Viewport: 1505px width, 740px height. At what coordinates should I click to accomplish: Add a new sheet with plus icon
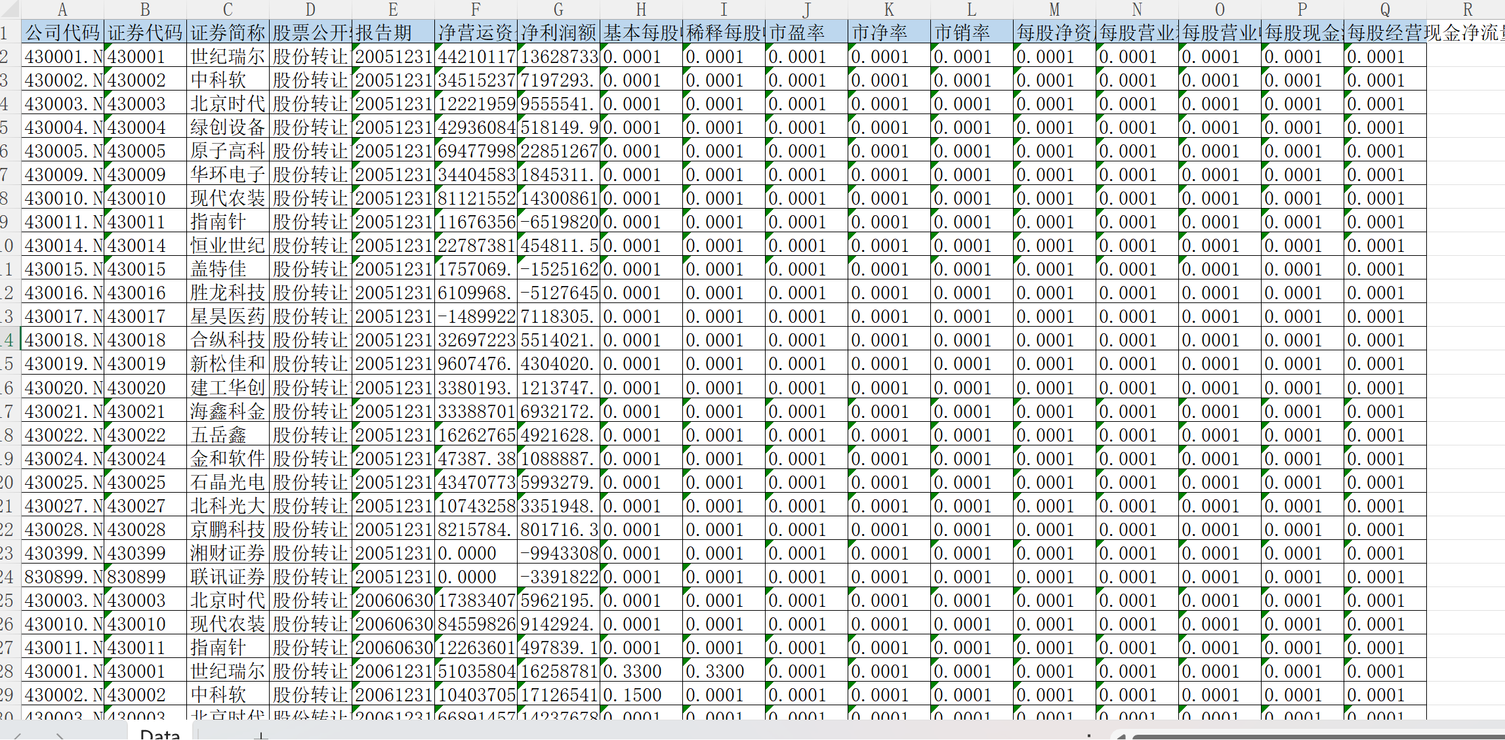click(261, 736)
